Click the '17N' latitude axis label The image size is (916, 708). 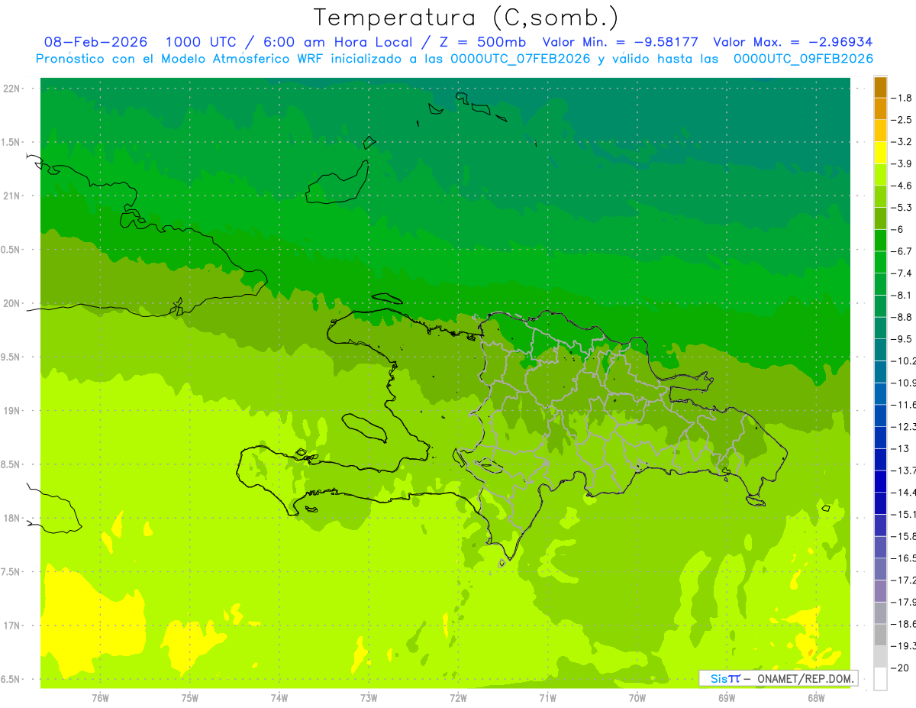coord(13,626)
